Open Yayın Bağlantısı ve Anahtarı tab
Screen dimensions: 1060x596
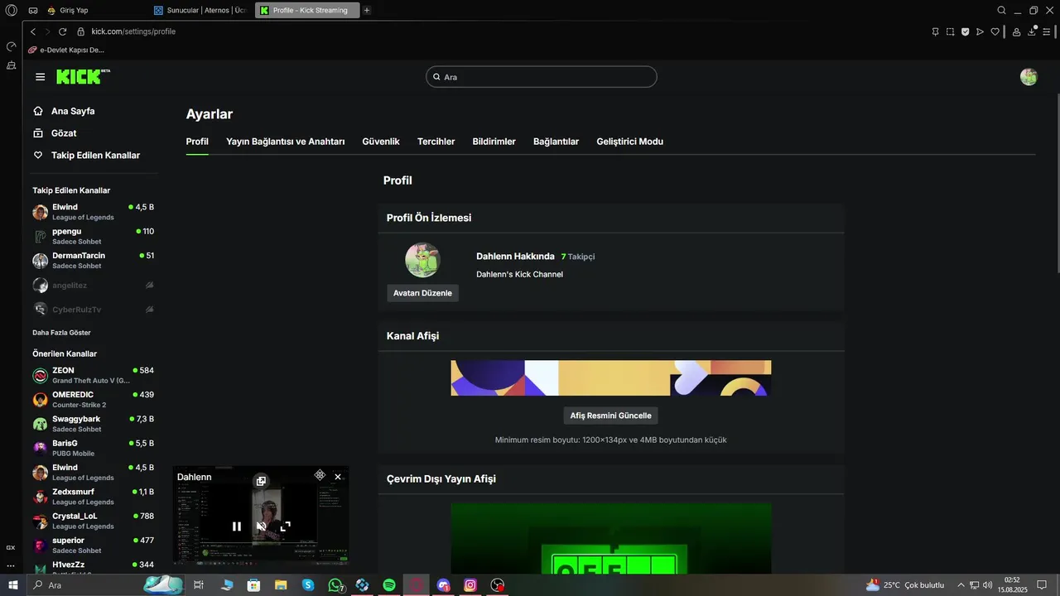tap(286, 142)
